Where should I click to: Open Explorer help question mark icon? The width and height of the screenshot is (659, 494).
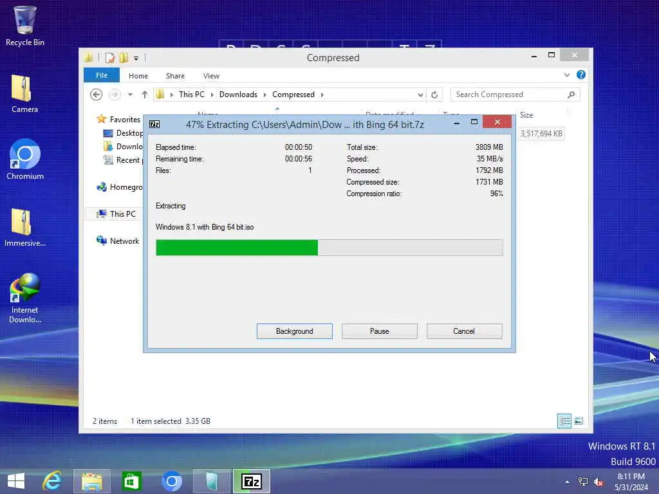(581, 75)
